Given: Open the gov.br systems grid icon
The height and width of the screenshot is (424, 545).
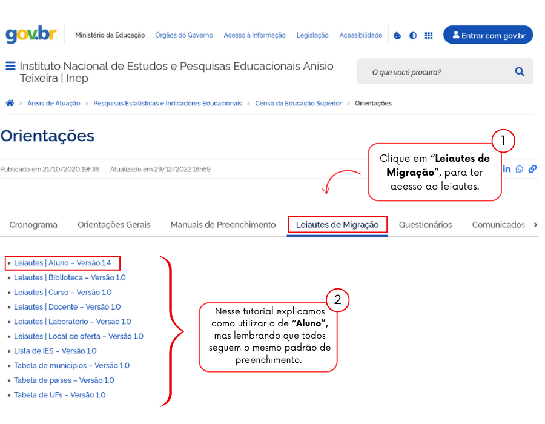Looking at the screenshot, I should tap(429, 35).
